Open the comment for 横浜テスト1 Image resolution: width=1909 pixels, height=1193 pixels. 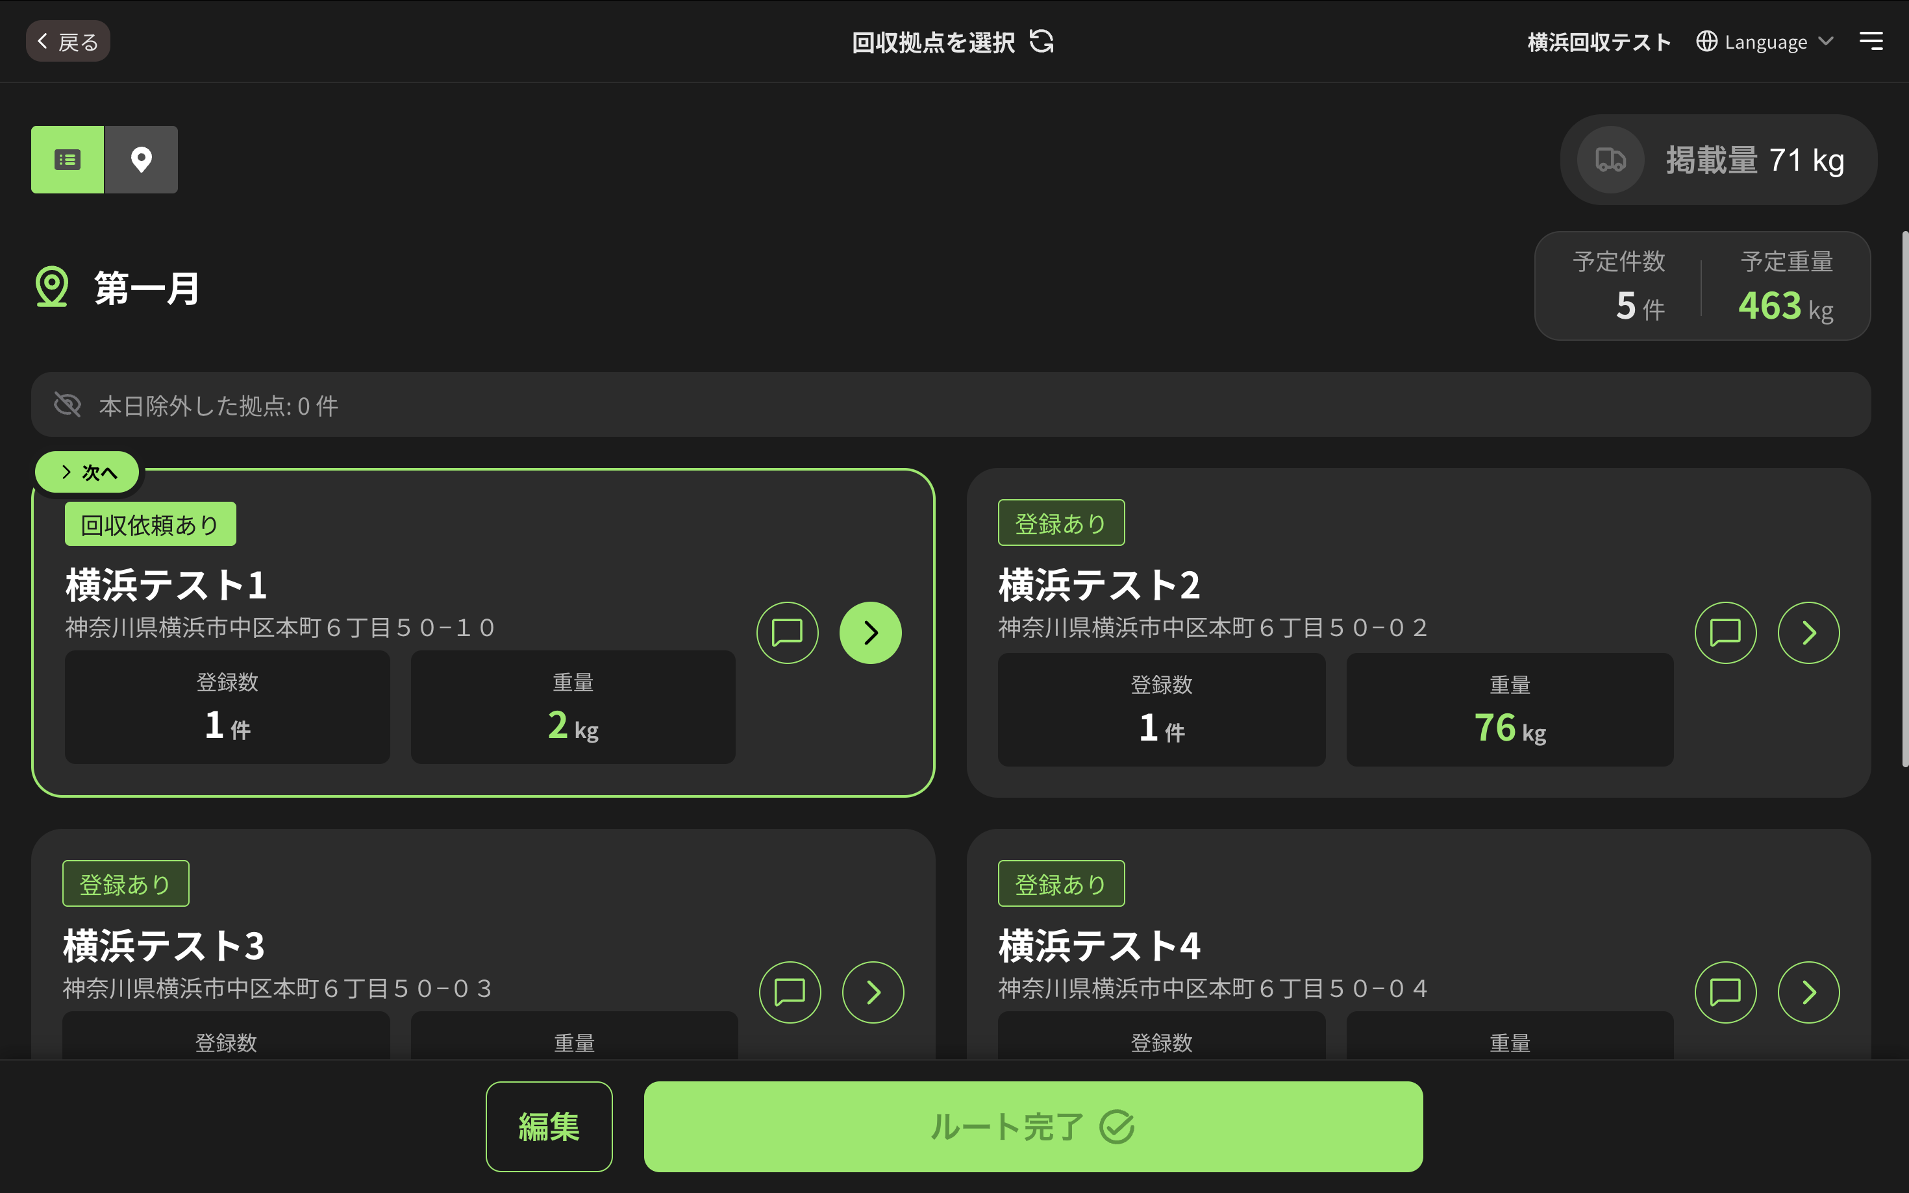point(787,633)
